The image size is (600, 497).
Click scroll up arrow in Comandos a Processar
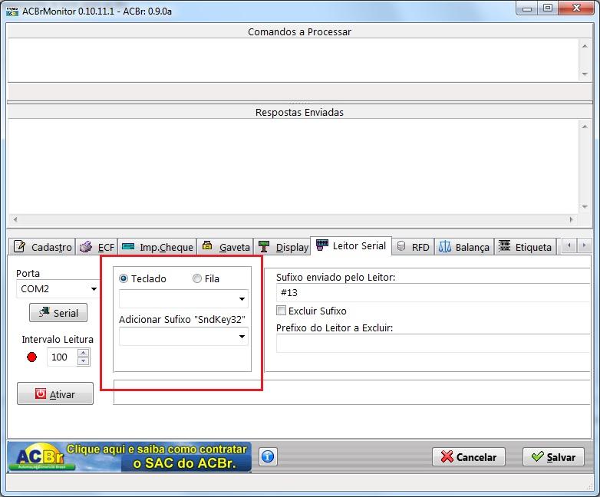click(x=585, y=46)
